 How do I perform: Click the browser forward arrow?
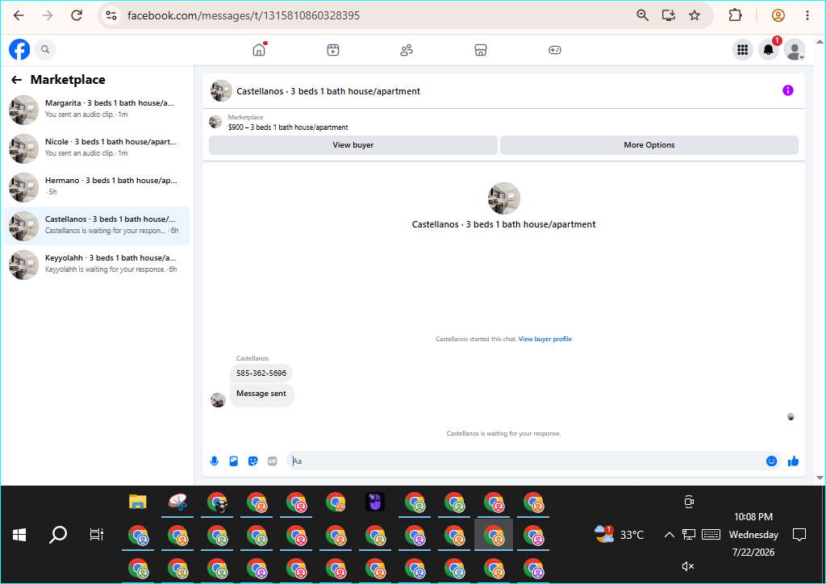click(x=48, y=15)
